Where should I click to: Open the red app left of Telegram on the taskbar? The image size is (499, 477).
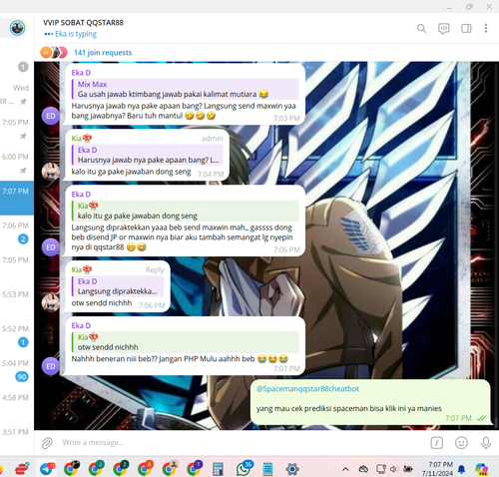(22, 469)
